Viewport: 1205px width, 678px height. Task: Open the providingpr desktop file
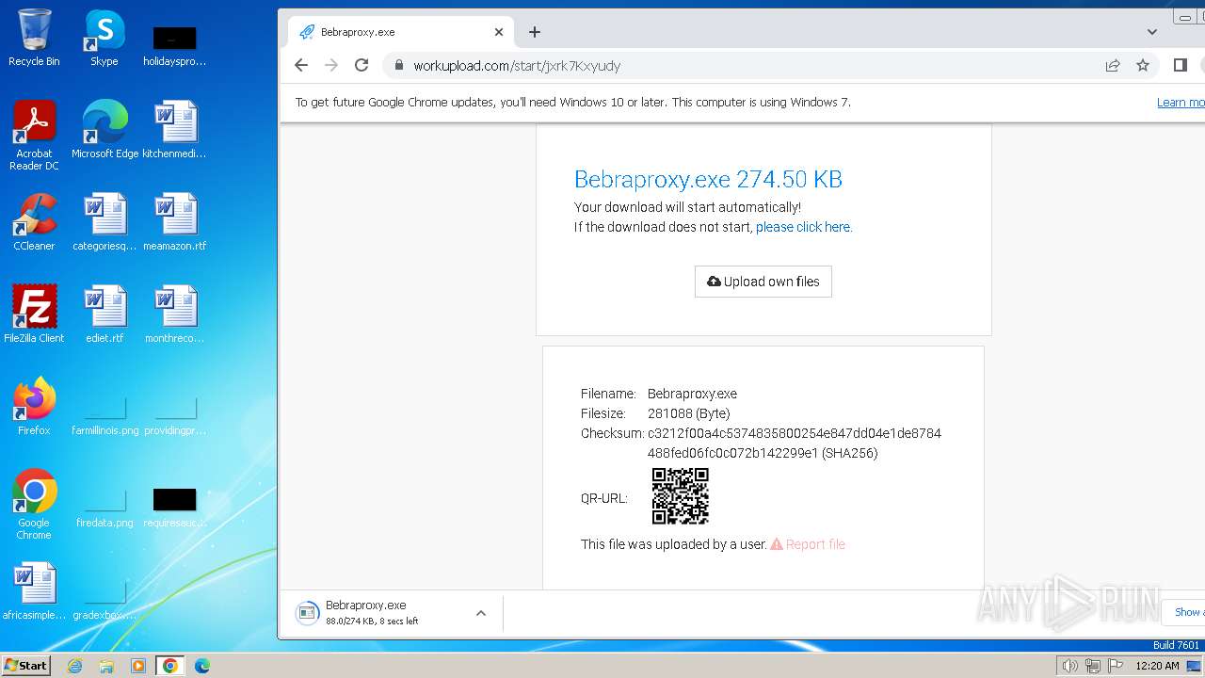click(175, 413)
